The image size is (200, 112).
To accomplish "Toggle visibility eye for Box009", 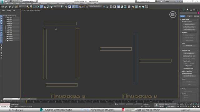I will 6,33.
